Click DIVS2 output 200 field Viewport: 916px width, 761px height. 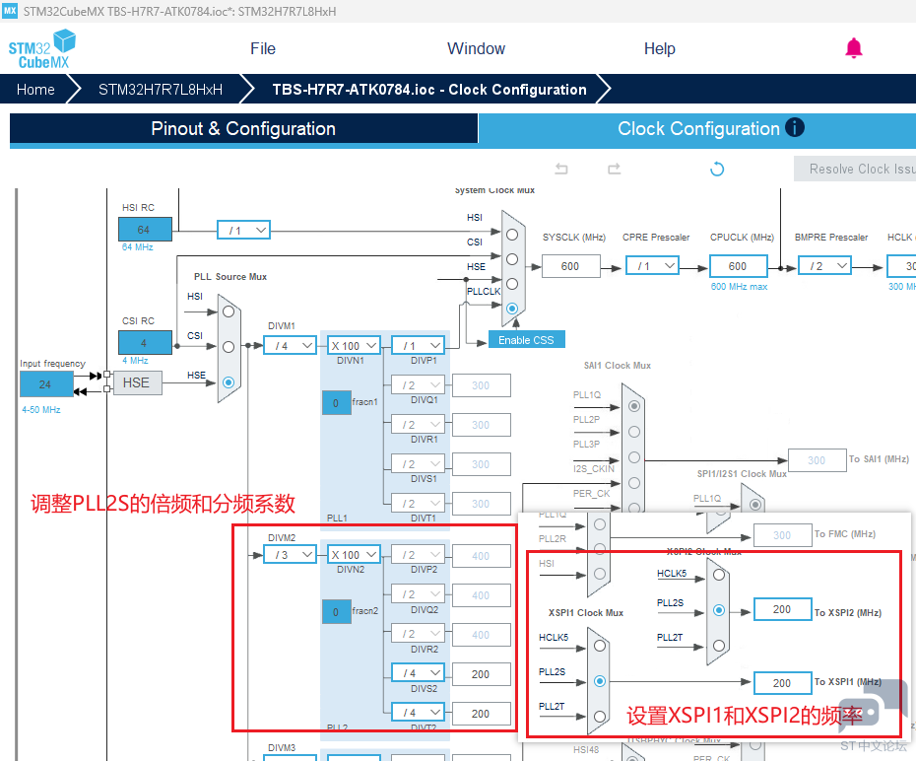pyautogui.click(x=482, y=674)
